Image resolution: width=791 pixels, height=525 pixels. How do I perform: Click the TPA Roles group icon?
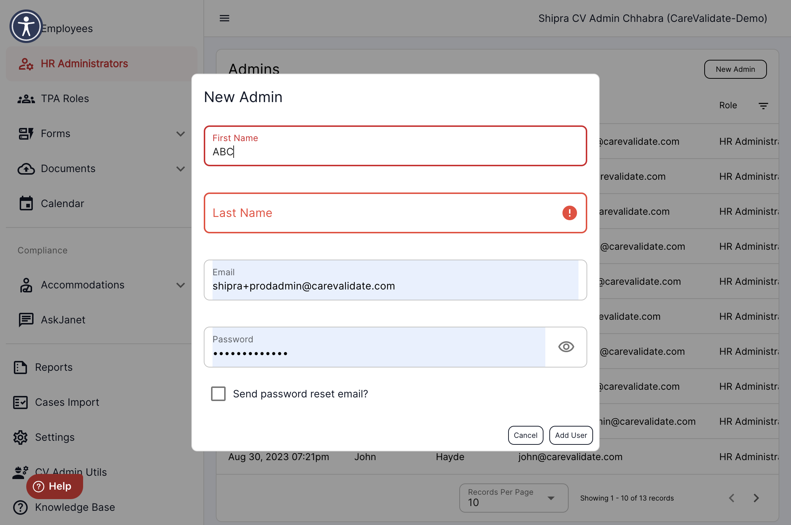26,99
